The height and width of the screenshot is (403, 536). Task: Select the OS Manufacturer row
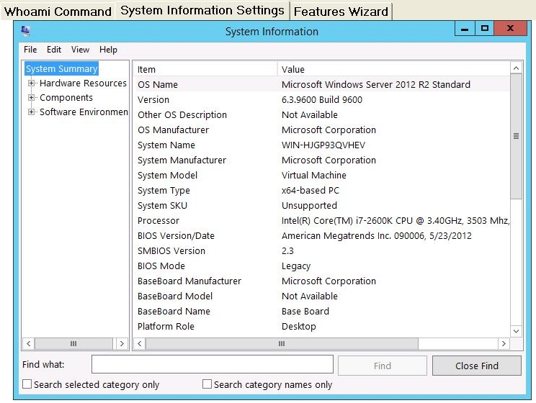(321, 130)
